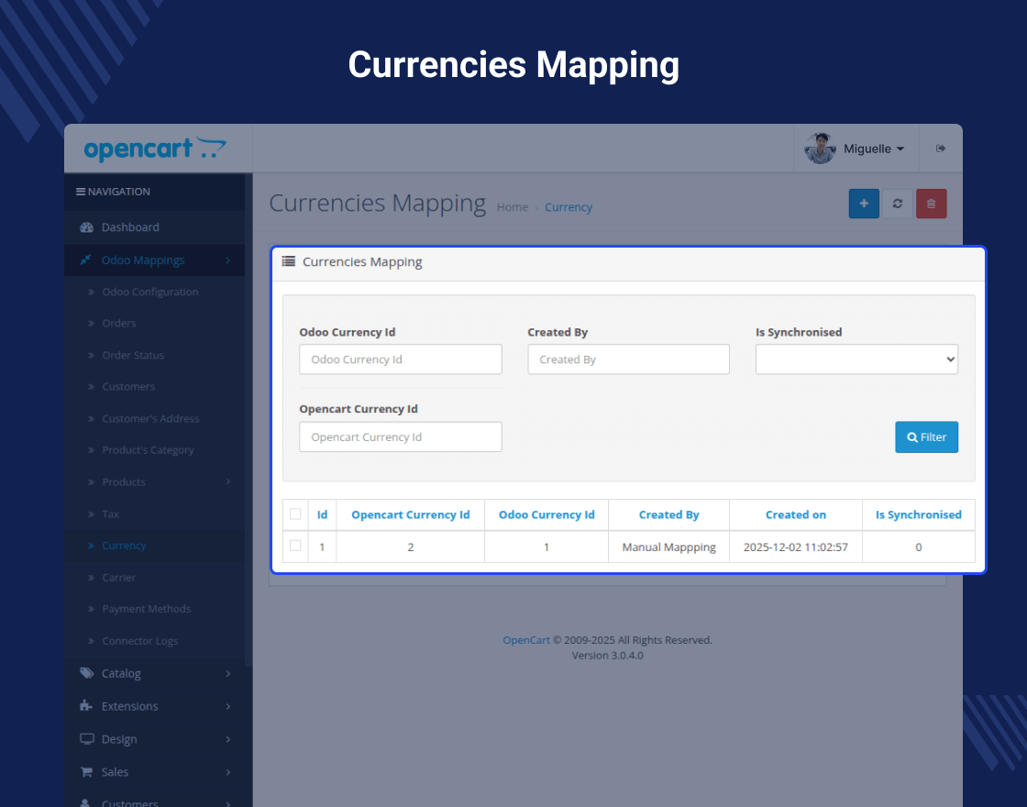This screenshot has width=1027, height=807.
Task: Open Orders in Odoo Mappings
Action: 119,323
